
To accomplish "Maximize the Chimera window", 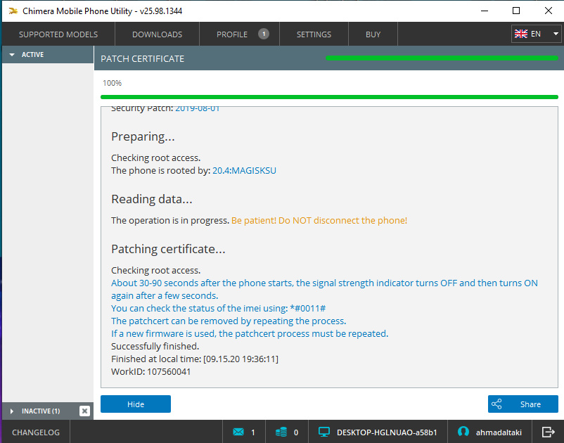I will (516, 11).
